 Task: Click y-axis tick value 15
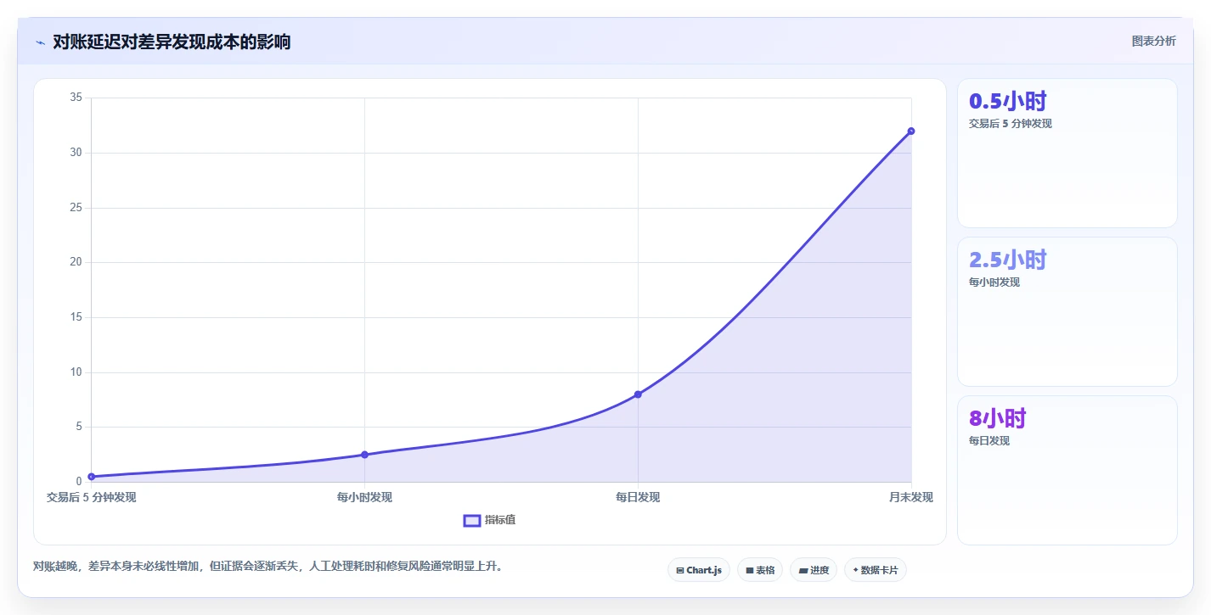76,317
